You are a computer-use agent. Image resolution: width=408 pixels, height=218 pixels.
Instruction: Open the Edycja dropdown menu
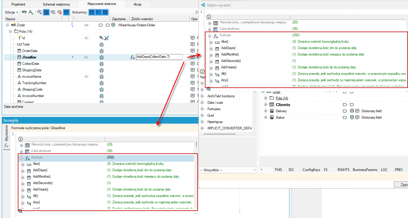[x=12, y=12]
